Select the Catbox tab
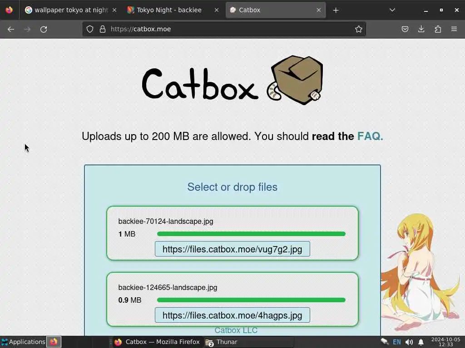465x348 pixels. point(276,10)
